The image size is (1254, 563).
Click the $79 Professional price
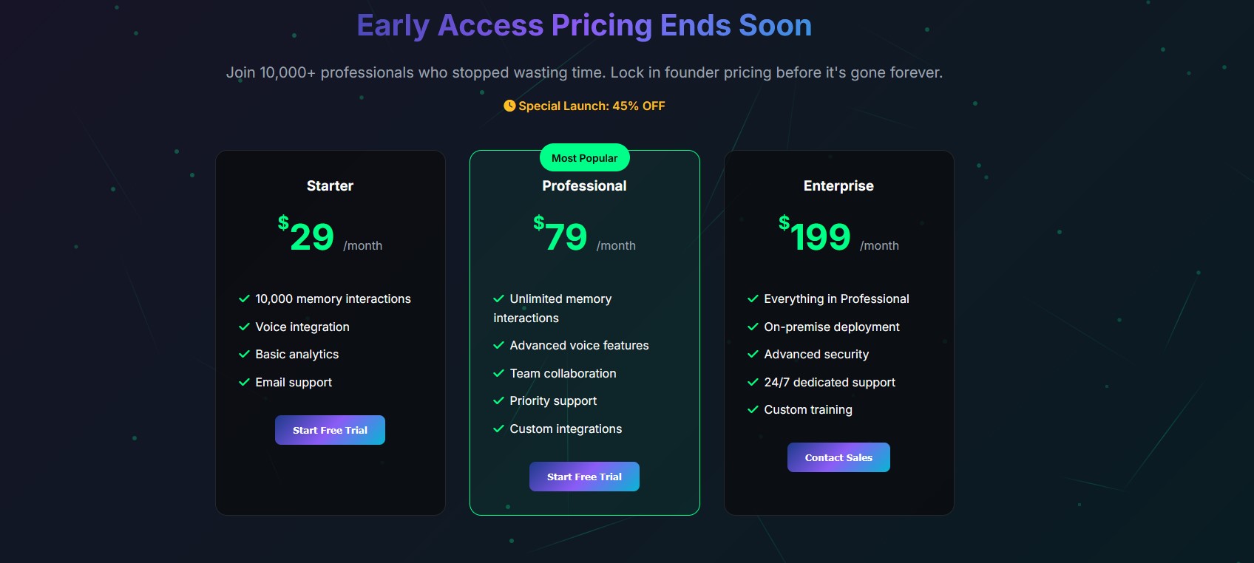pos(560,236)
